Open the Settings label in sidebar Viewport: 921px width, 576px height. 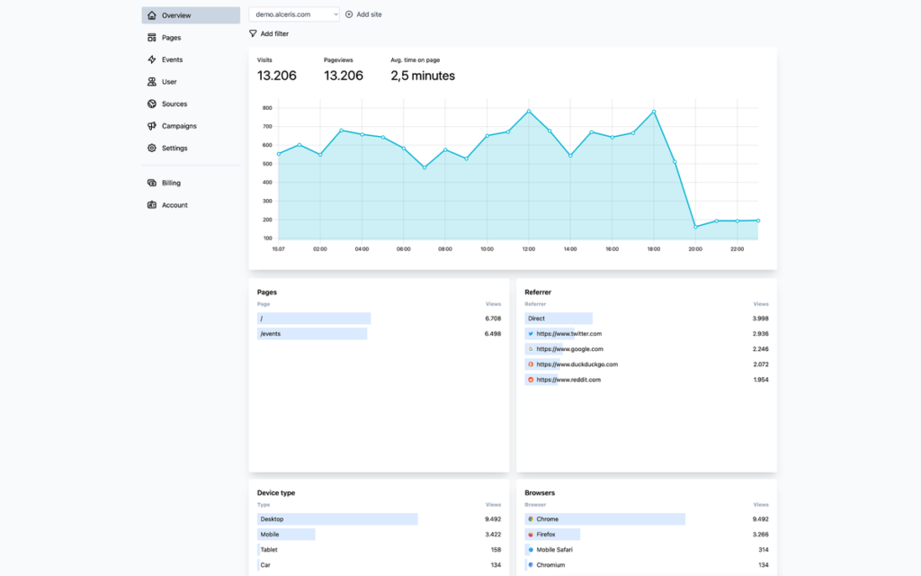point(174,148)
